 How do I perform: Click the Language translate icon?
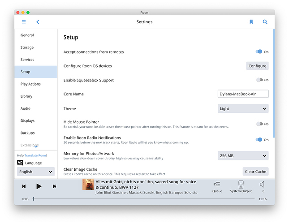click(x=20, y=163)
